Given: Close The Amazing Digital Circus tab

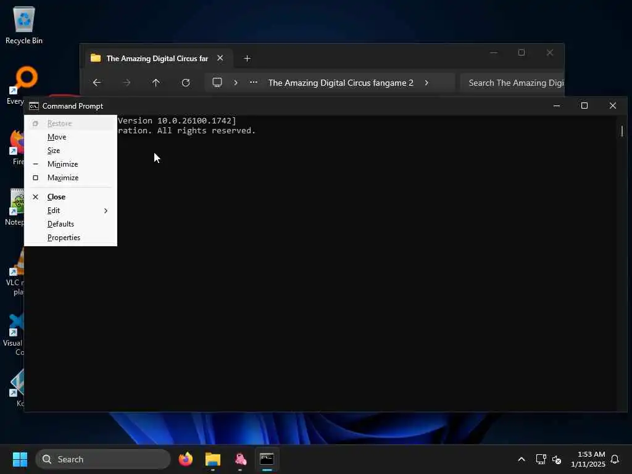Looking at the screenshot, I should (x=220, y=58).
